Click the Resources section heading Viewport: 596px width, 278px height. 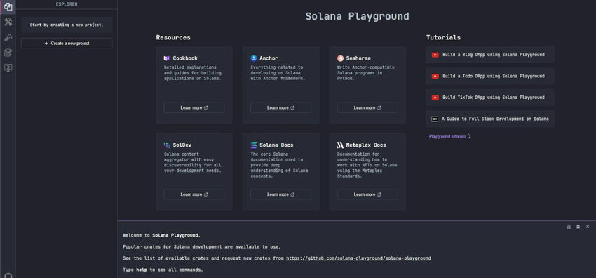click(x=173, y=37)
